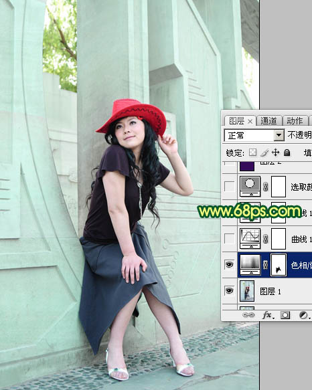The width and height of the screenshot is (312, 390).
Task: Click the lock transparent pixels icon
Action: pos(252,153)
